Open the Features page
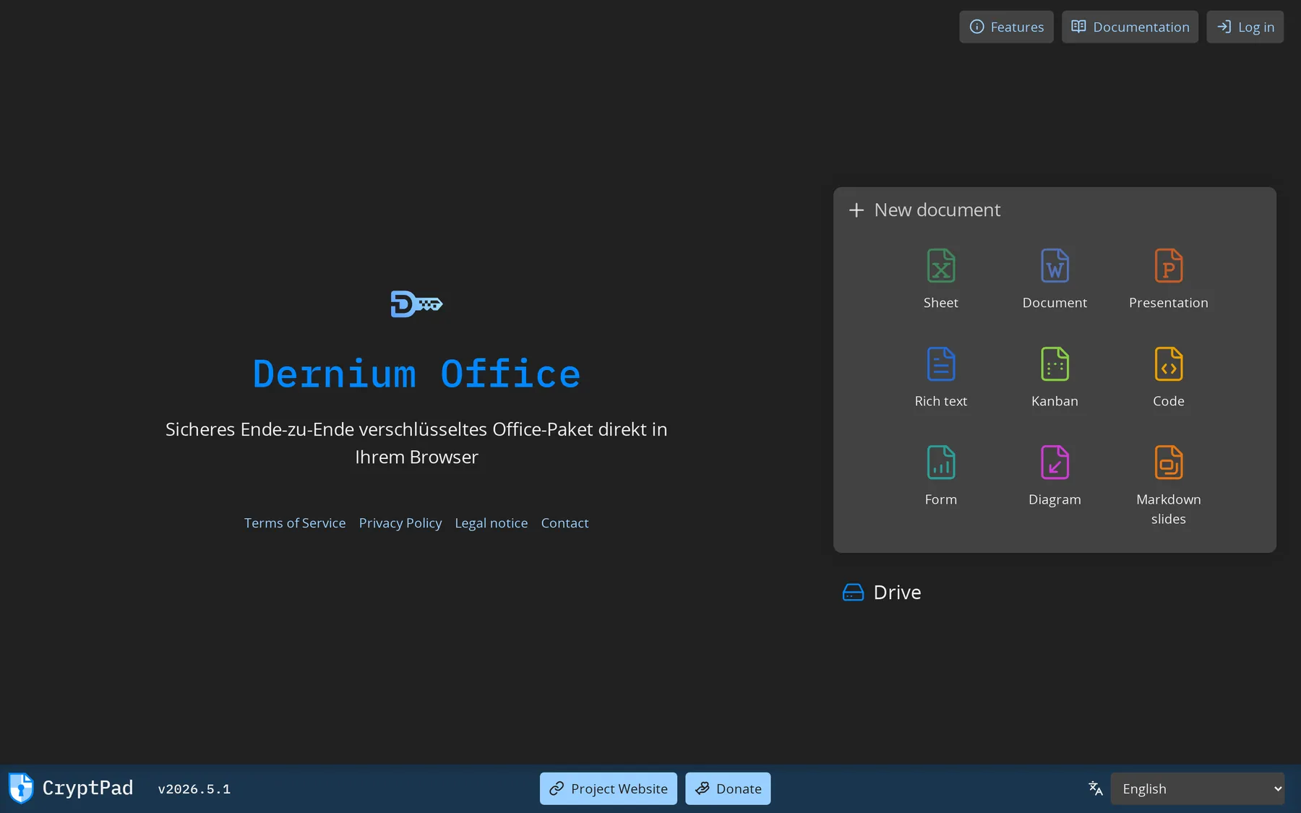The image size is (1301, 813). point(1006,27)
